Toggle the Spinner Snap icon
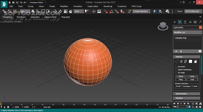203x112 pixels. coord(122,12)
